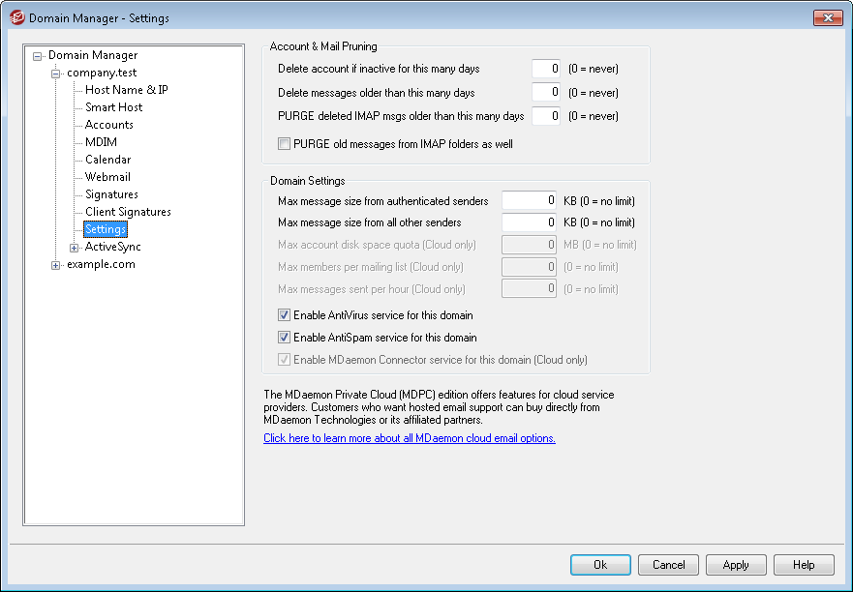Screen dimensions: 853x592
Task: Collapse the Domain Manager root node
Action: pyautogui.click(x=38, y=55)
